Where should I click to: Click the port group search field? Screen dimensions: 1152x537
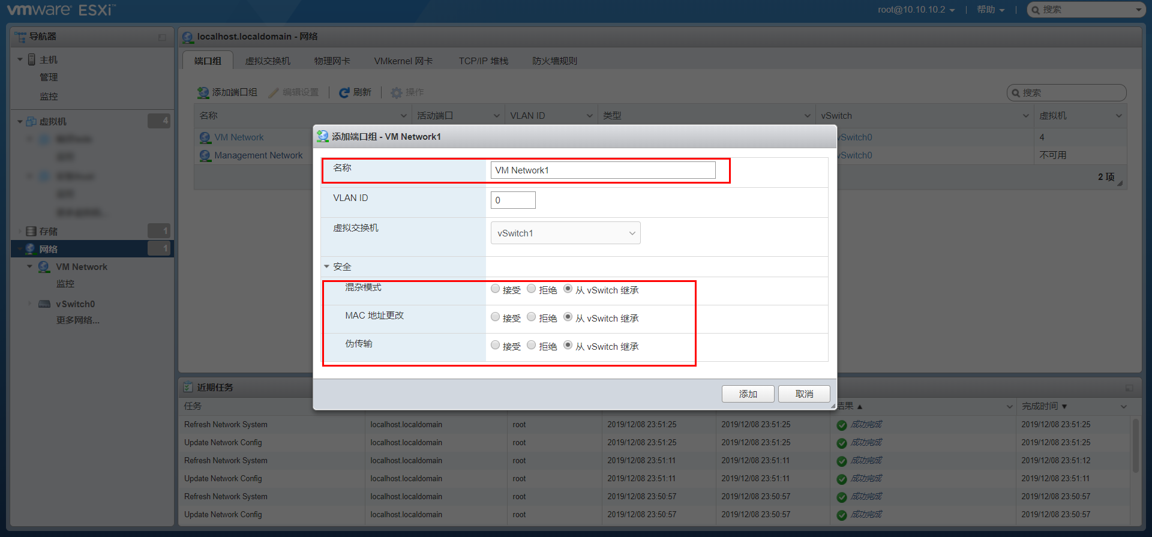tap(1066, 93)
